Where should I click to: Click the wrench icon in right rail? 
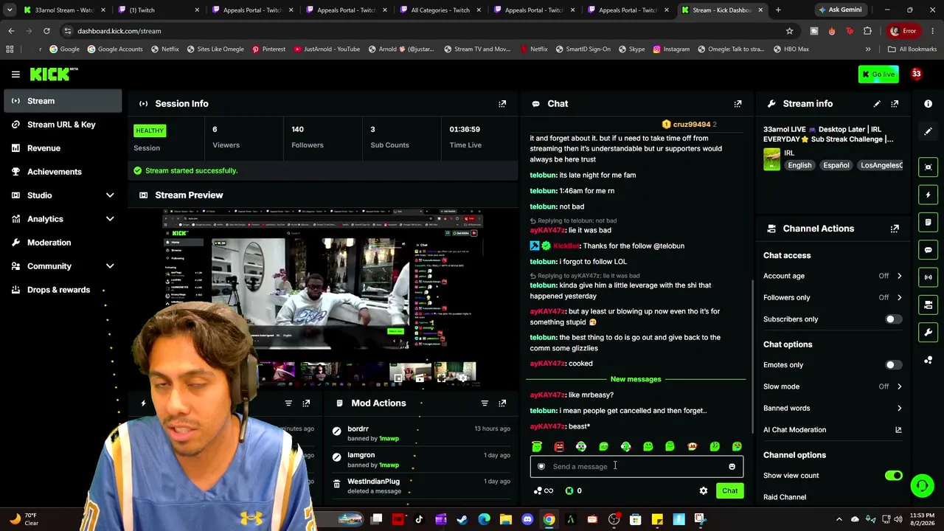point(928,333)
